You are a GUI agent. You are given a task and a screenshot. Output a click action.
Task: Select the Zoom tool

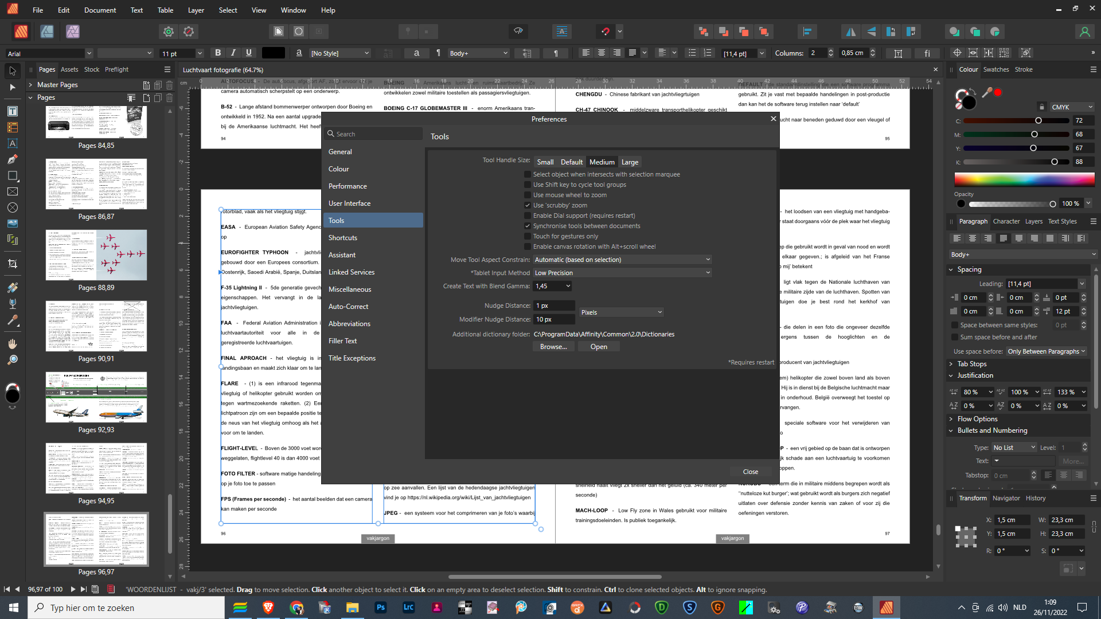pos(13,359)
